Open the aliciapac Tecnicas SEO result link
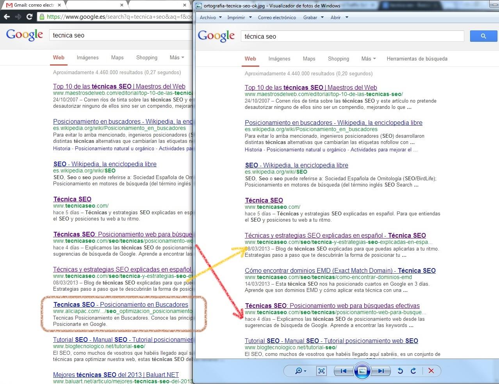This screenshot has height=384, width=499. 121,304
